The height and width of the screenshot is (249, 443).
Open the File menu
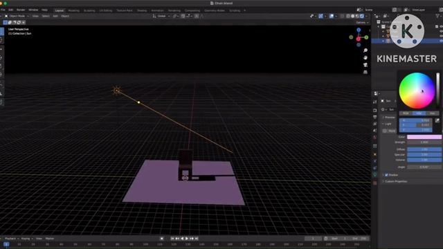3,10
